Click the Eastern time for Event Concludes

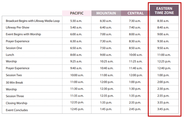coord(164,110)
